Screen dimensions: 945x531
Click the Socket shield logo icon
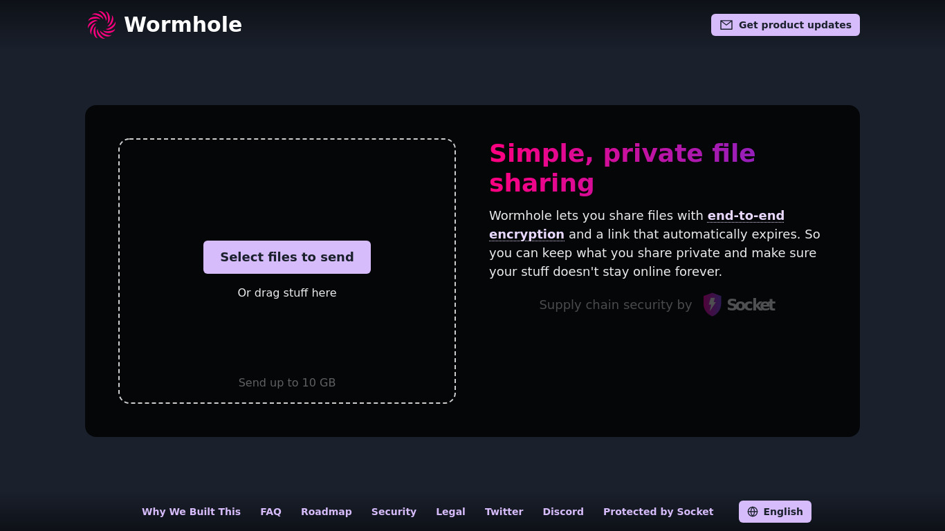click(x=712, y=304)
